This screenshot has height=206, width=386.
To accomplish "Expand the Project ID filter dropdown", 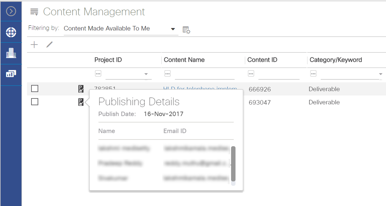I will (146, 74).
